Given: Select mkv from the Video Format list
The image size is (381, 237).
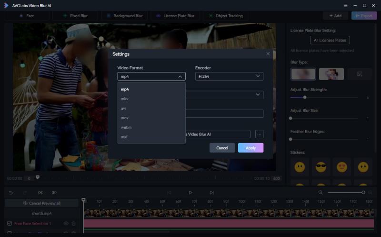Looking at the screenshot, I should coord(151,99).
